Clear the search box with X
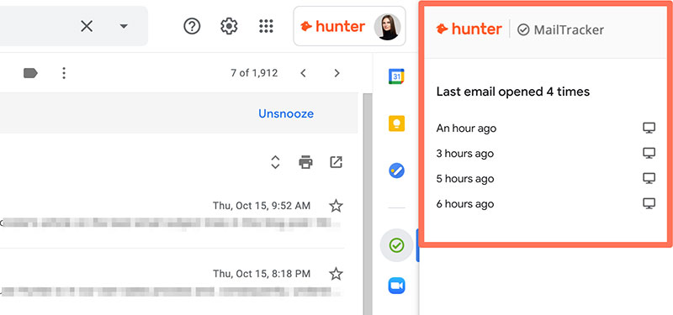Viewport: 673px width, 315px height. [x=87, y=27]
